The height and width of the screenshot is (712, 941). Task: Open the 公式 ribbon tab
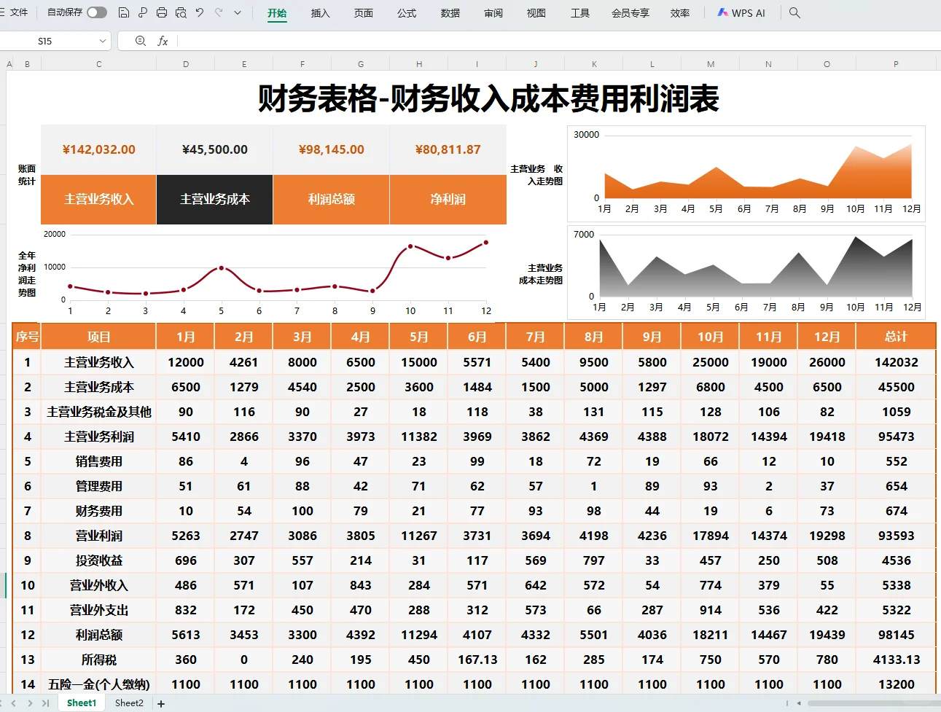(x=407, y=13)
